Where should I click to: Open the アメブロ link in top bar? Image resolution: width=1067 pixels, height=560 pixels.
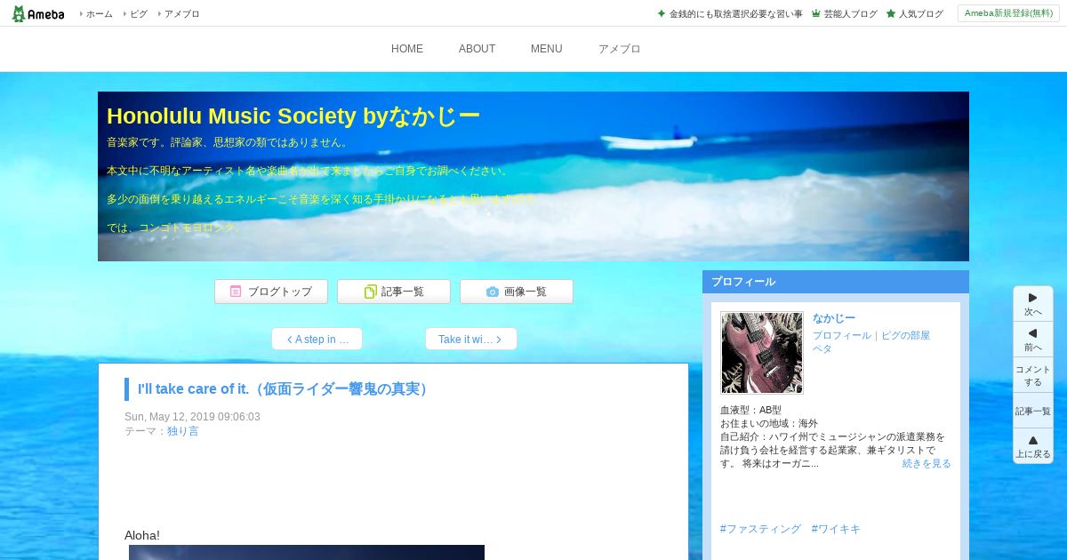[181, 14]
